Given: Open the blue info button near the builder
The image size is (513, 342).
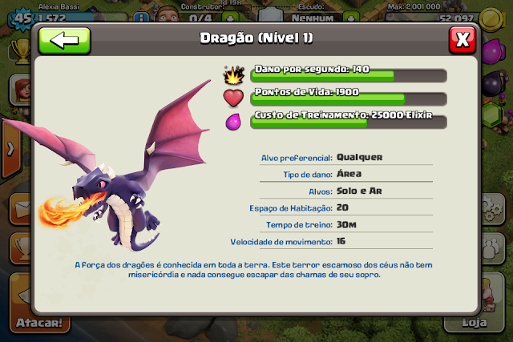Looking at the screenshot, I should [x=141, y=18].
